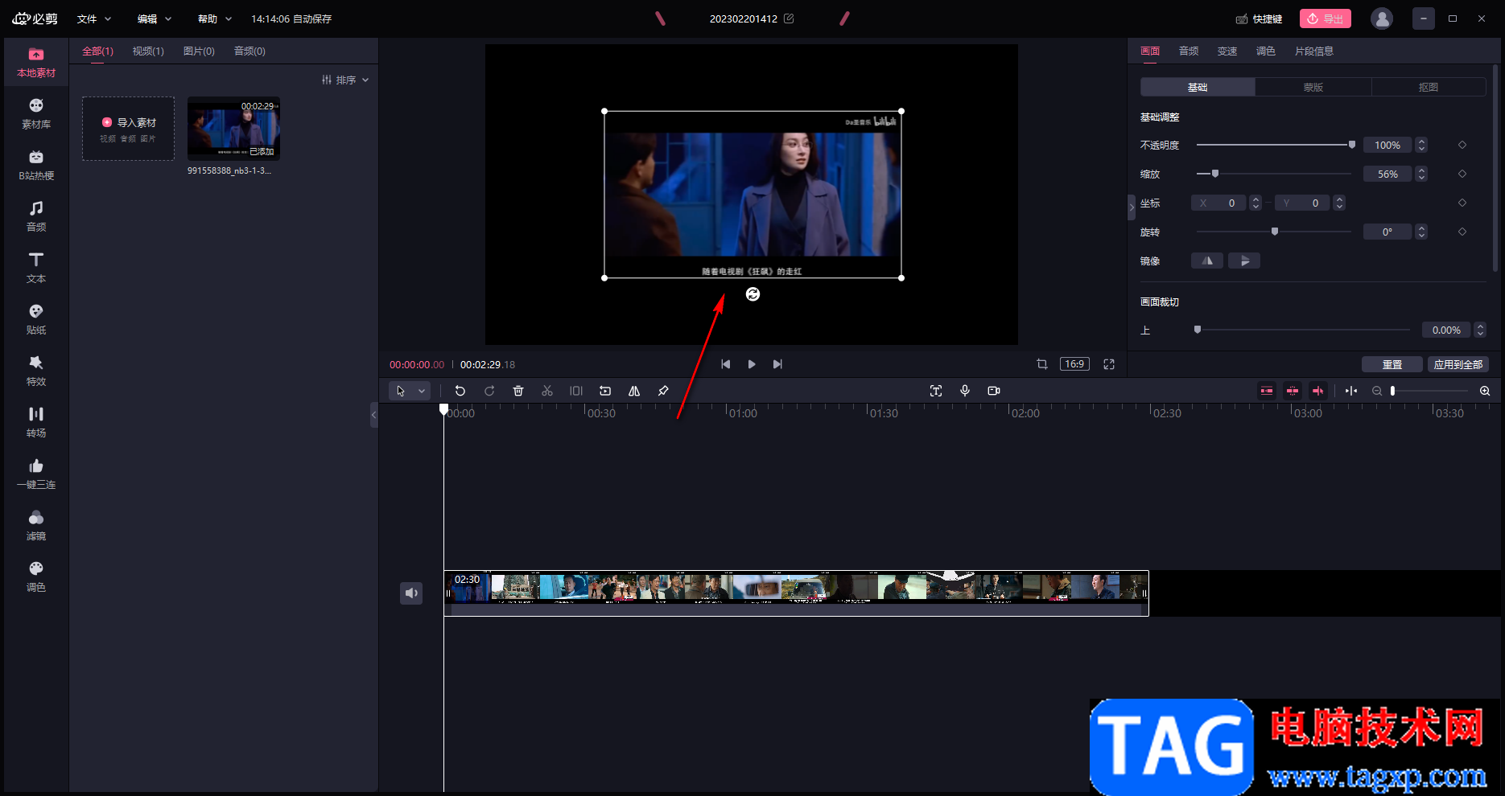Open the 调色 color grading sidebar panel
1505x796 pixels.
pos(36,577)
